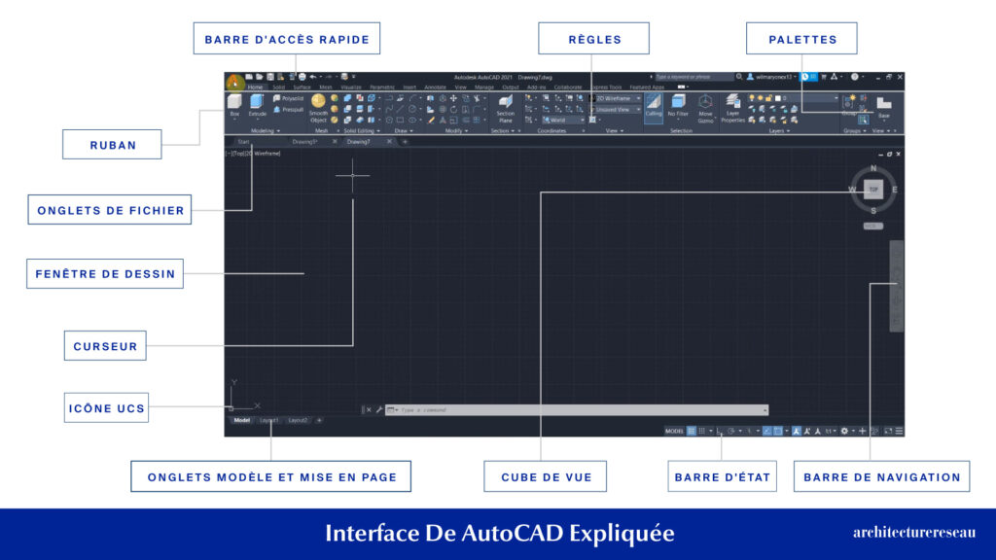The width and height of the screenshot is (996, 560).
Task: Switch to the Annotate ribbon tab
Action: click(x=435, y=87)
